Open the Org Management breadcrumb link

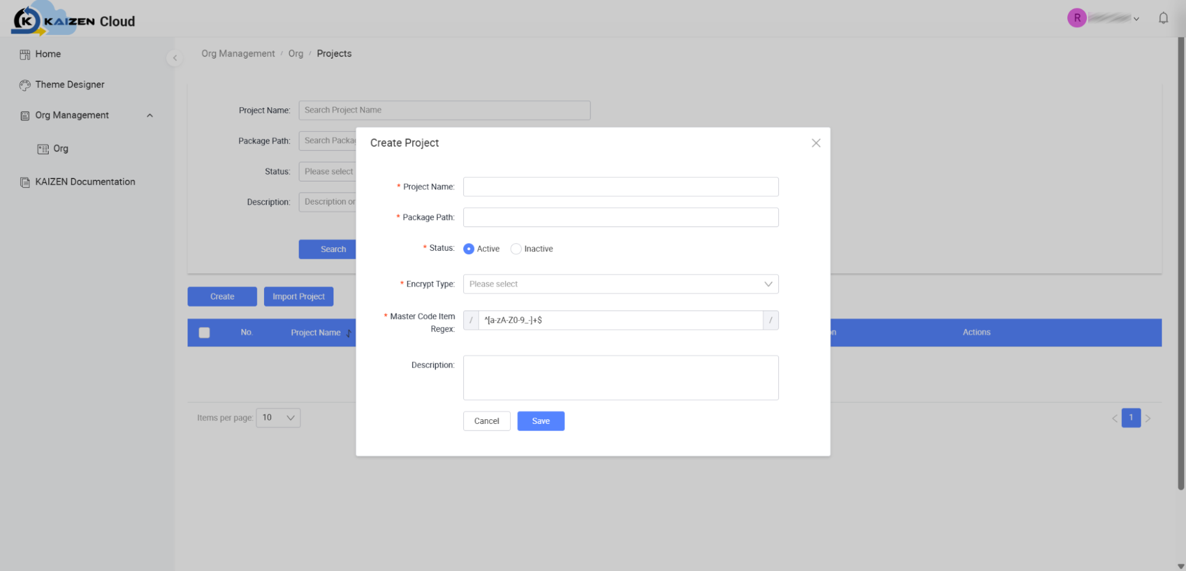click(x=238, y=53)
